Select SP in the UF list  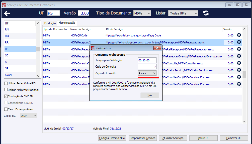tap(20, 68)
